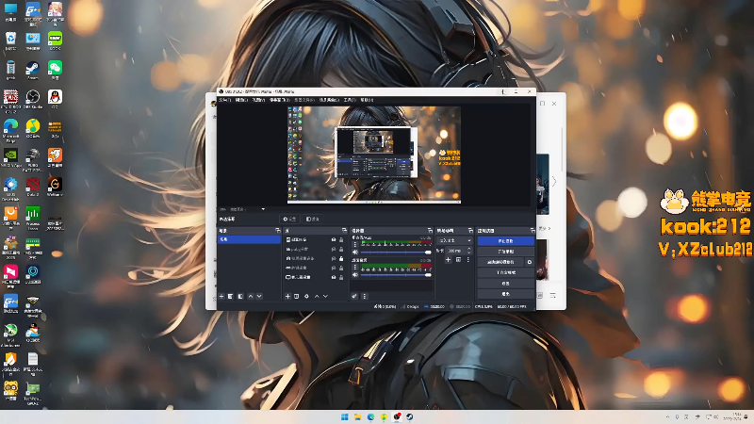Open Steam from the taskbar
This screenshot has height=424, width=754.
pos(410,417)
